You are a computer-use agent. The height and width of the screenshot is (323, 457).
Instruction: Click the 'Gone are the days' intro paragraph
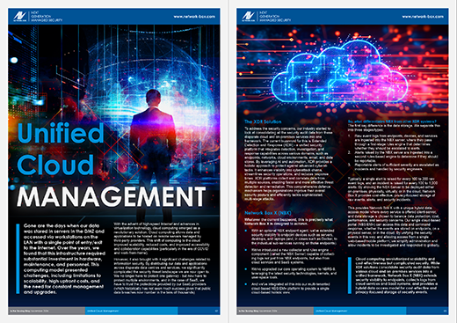tap(64, 259)
